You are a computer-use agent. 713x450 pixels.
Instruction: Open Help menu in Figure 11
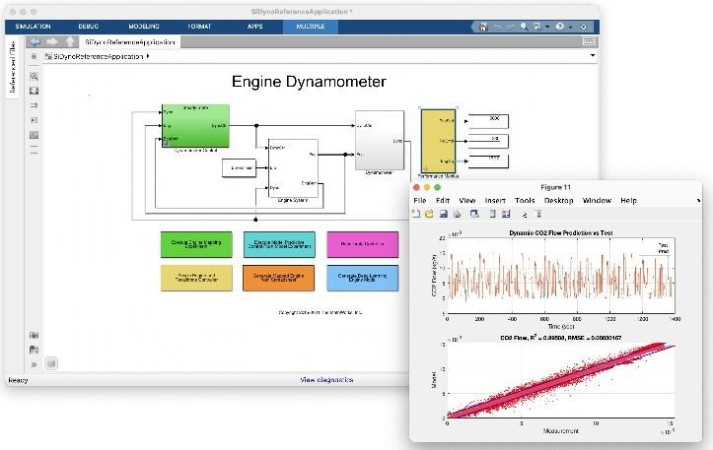pos(628,200)
